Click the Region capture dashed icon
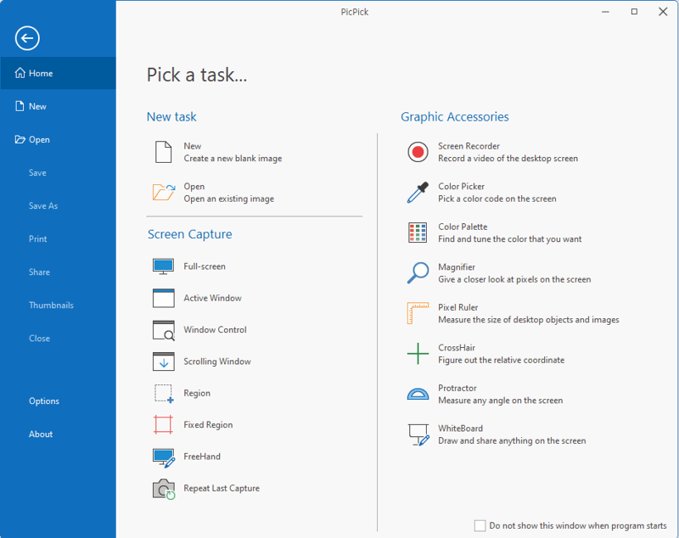Image resolution: width=679 pixels, height=538 pixels. 164,394
